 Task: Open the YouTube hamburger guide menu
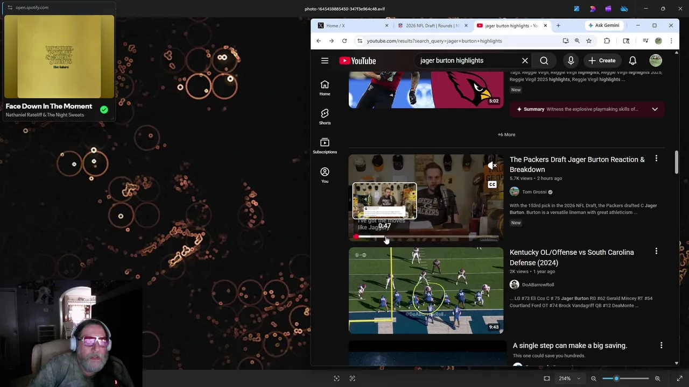pos(325,61)
